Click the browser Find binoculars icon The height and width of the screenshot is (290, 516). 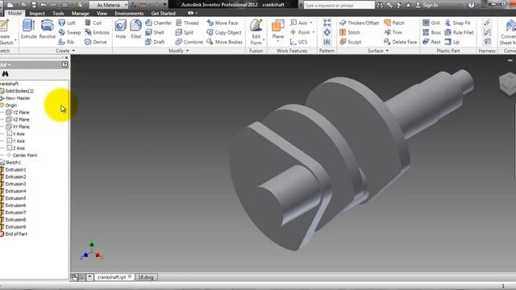coord(5,73)
